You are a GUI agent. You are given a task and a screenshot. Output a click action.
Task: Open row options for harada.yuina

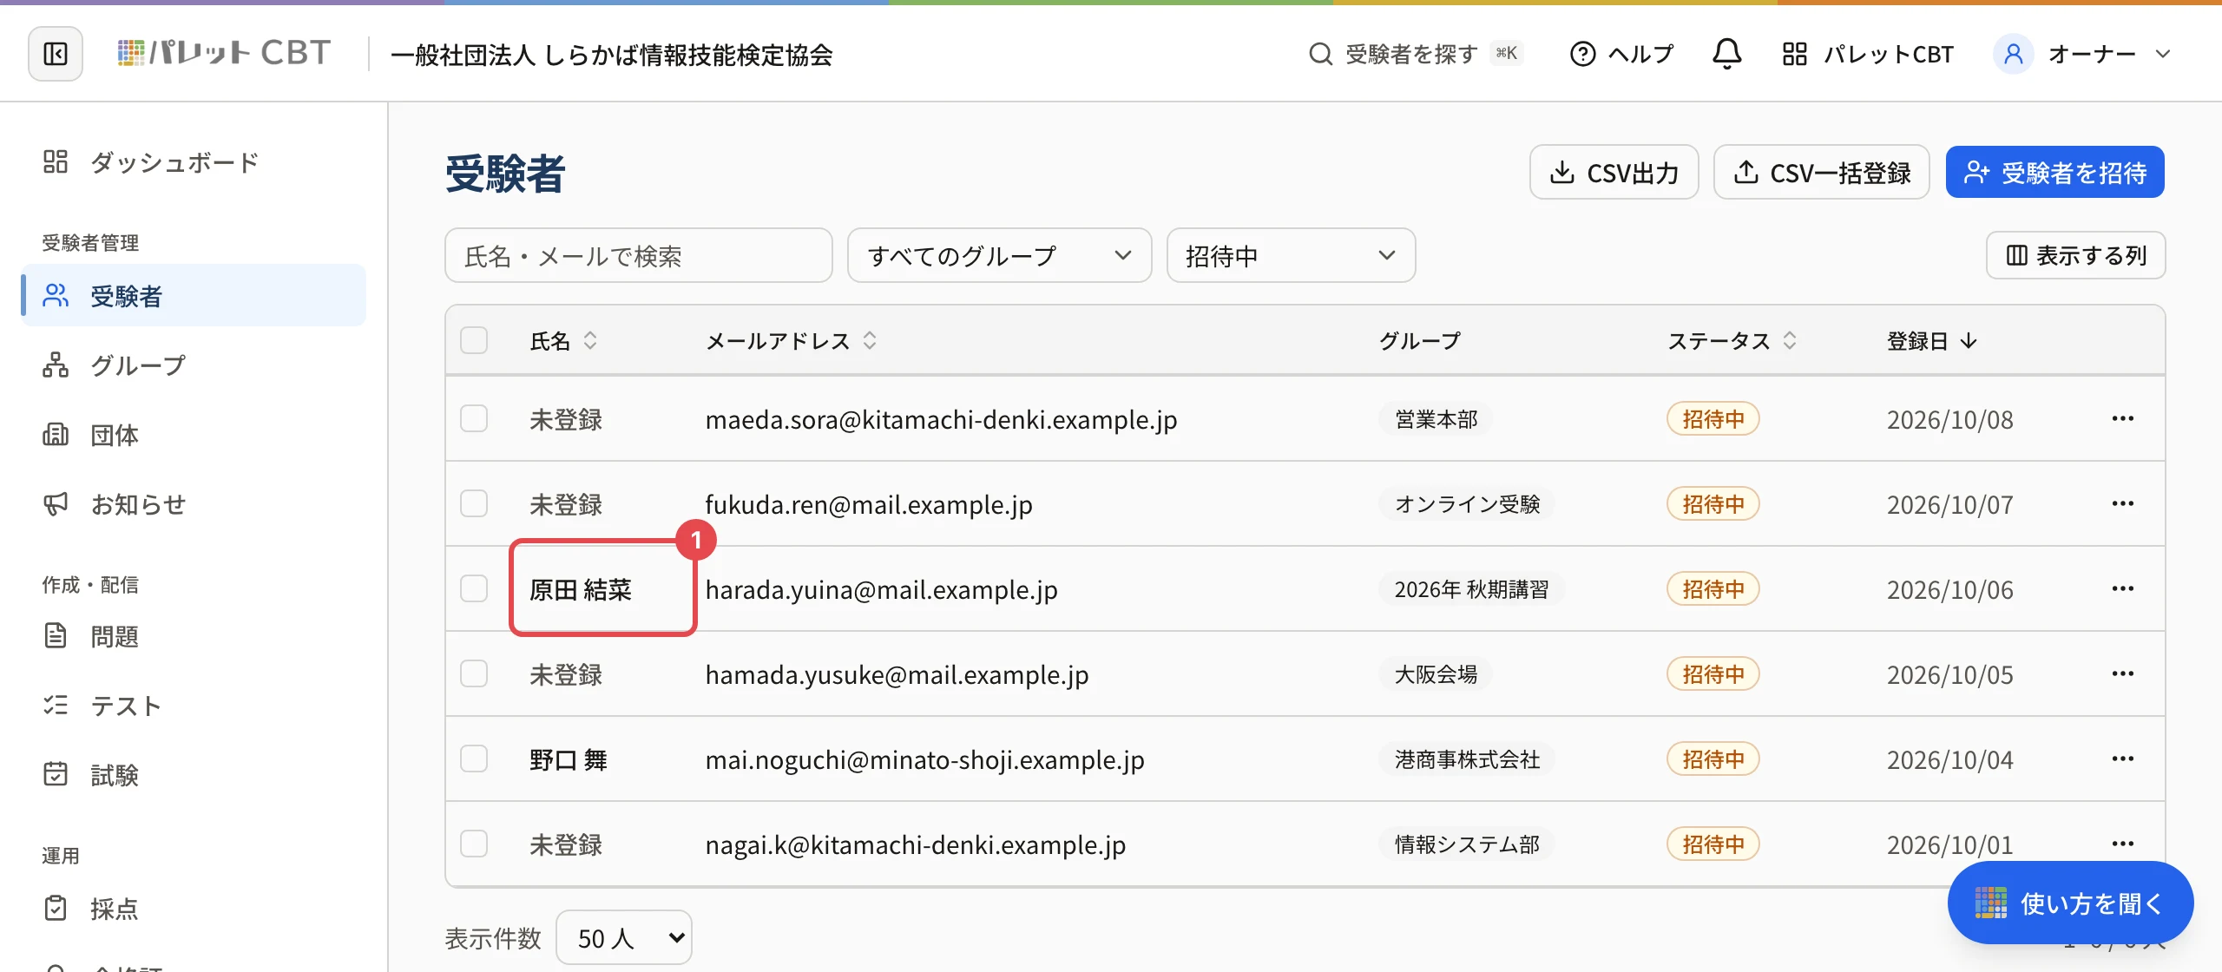tap(2122, 588)
